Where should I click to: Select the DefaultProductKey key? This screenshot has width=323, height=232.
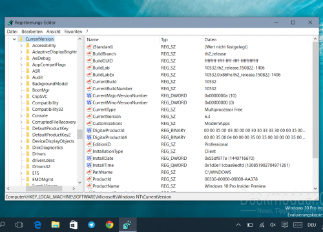[50, 128]
